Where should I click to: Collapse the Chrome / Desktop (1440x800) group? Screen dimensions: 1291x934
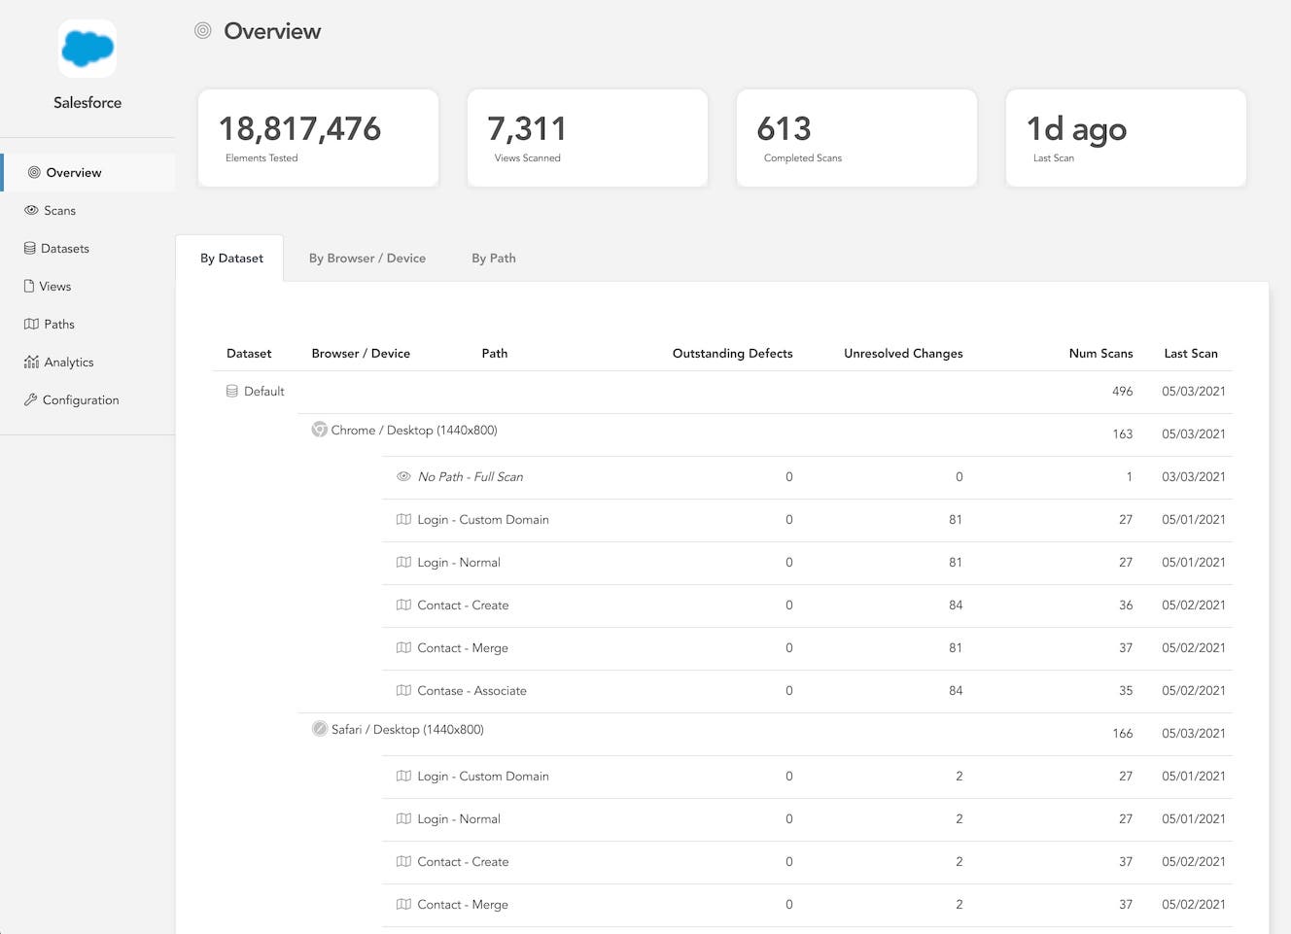pyautogui.click(x=765, y=434)
